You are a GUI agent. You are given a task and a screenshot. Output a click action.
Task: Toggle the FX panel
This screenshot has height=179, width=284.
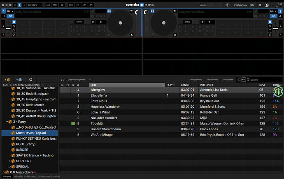pos(78,5)
